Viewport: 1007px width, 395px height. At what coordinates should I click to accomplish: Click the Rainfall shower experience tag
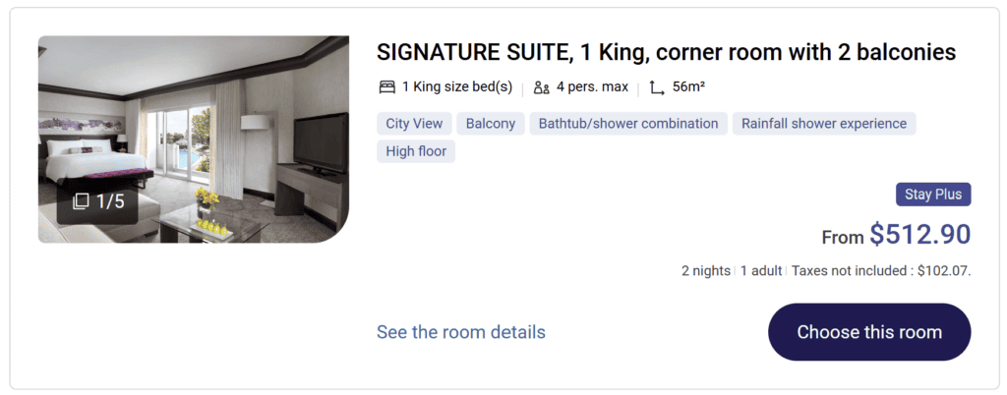824,124
